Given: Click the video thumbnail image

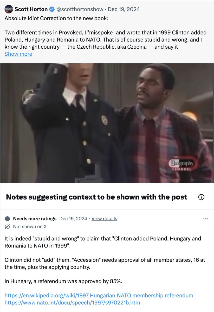Looking at the screenshot, I should click(107, 123).
